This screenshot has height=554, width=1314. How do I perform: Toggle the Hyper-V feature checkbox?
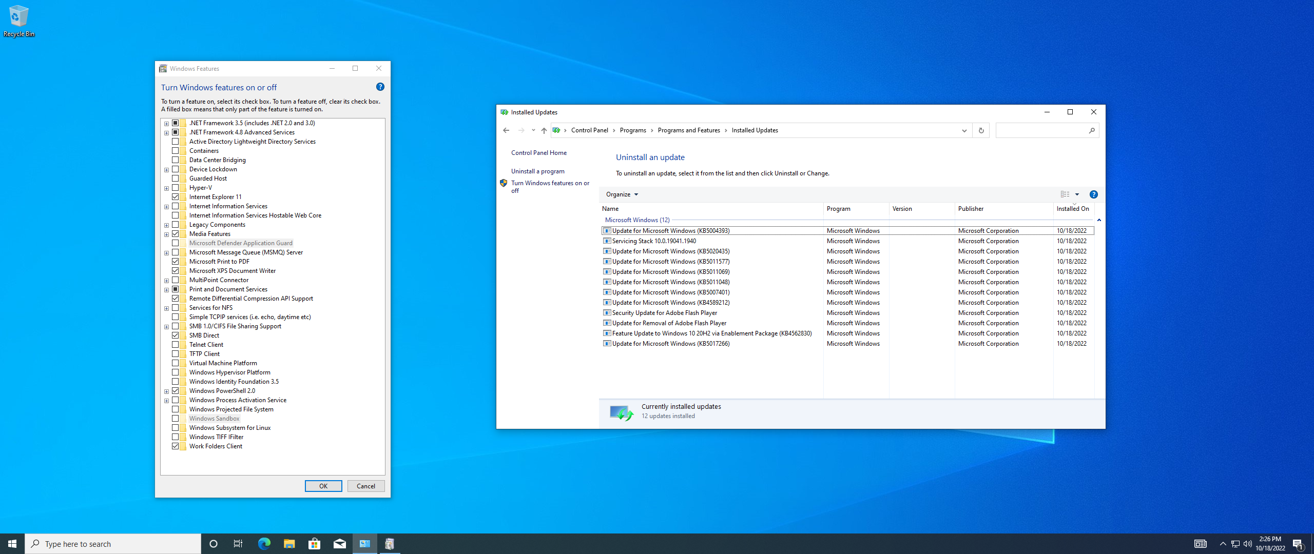pyautogui.click(x=175, y=188)
